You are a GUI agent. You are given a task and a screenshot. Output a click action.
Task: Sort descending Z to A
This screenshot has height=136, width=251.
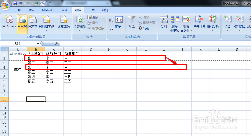(111, 28)
